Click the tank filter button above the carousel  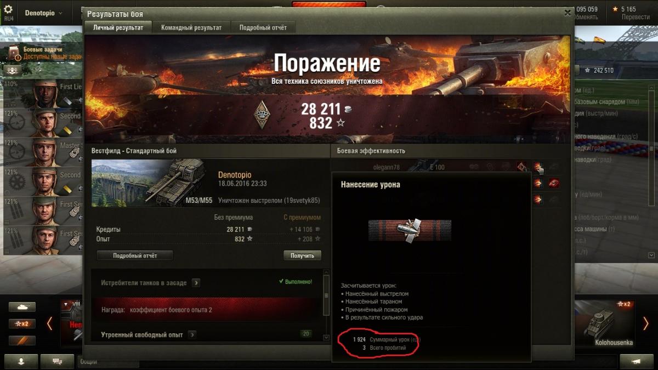coord(22,307)
